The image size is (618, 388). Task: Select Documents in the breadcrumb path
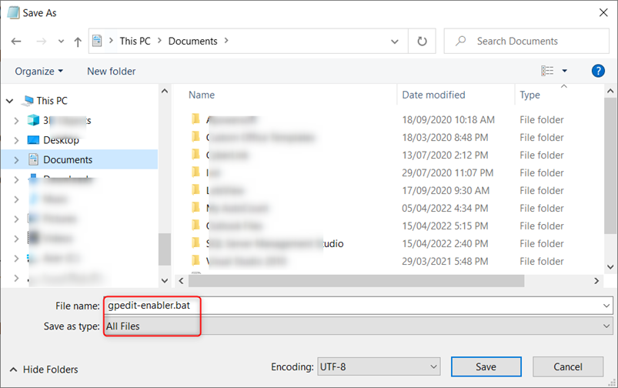(x=192, y=41)
